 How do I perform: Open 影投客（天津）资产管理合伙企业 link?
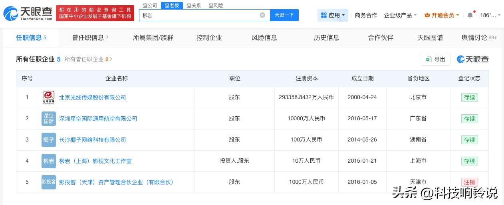click(117, 182)
